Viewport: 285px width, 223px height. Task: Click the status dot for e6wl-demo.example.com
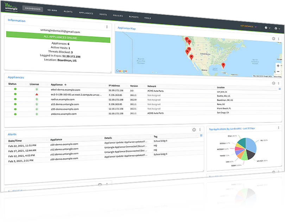15,89
